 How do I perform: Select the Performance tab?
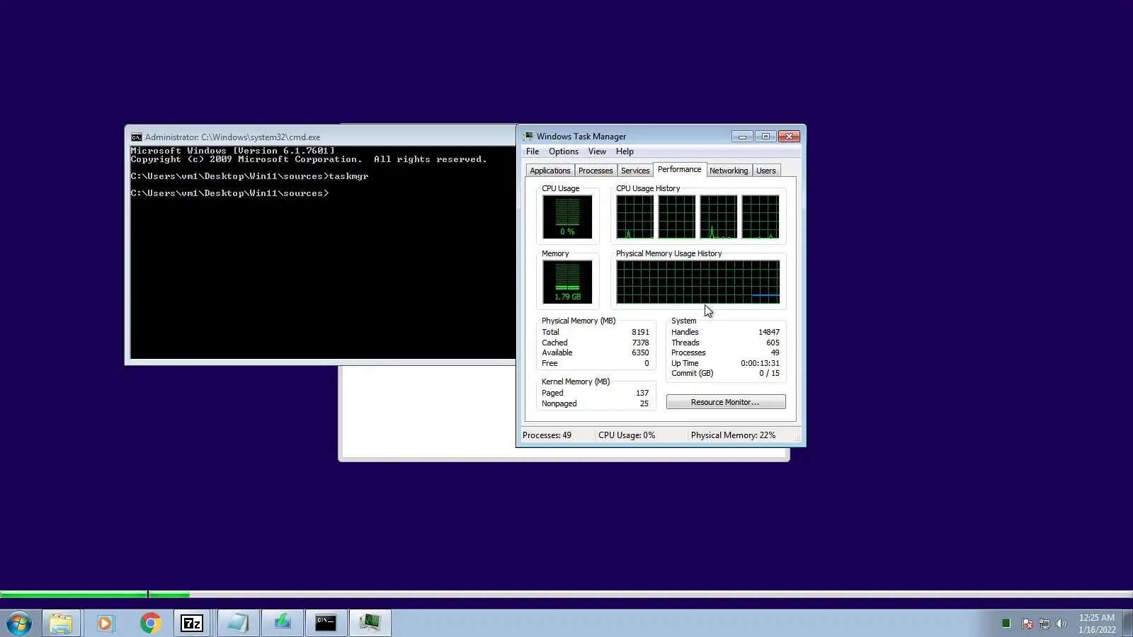tap(680, 169)
